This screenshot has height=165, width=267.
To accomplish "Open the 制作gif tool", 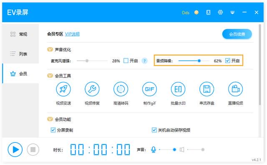I will (149, 89).
